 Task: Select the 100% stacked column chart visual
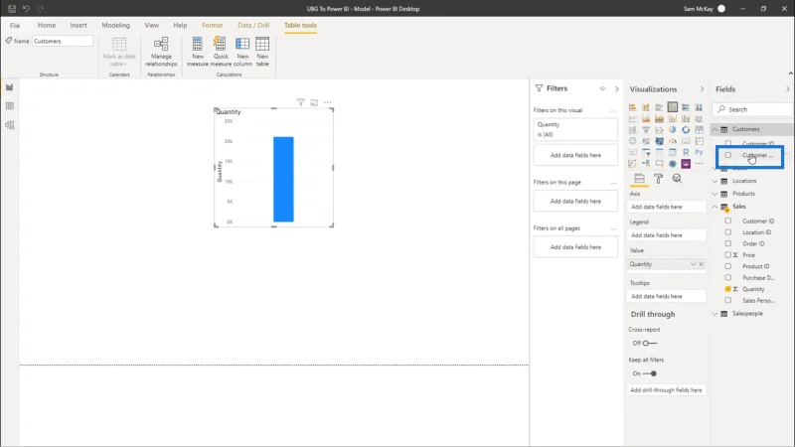click(700, 107)
